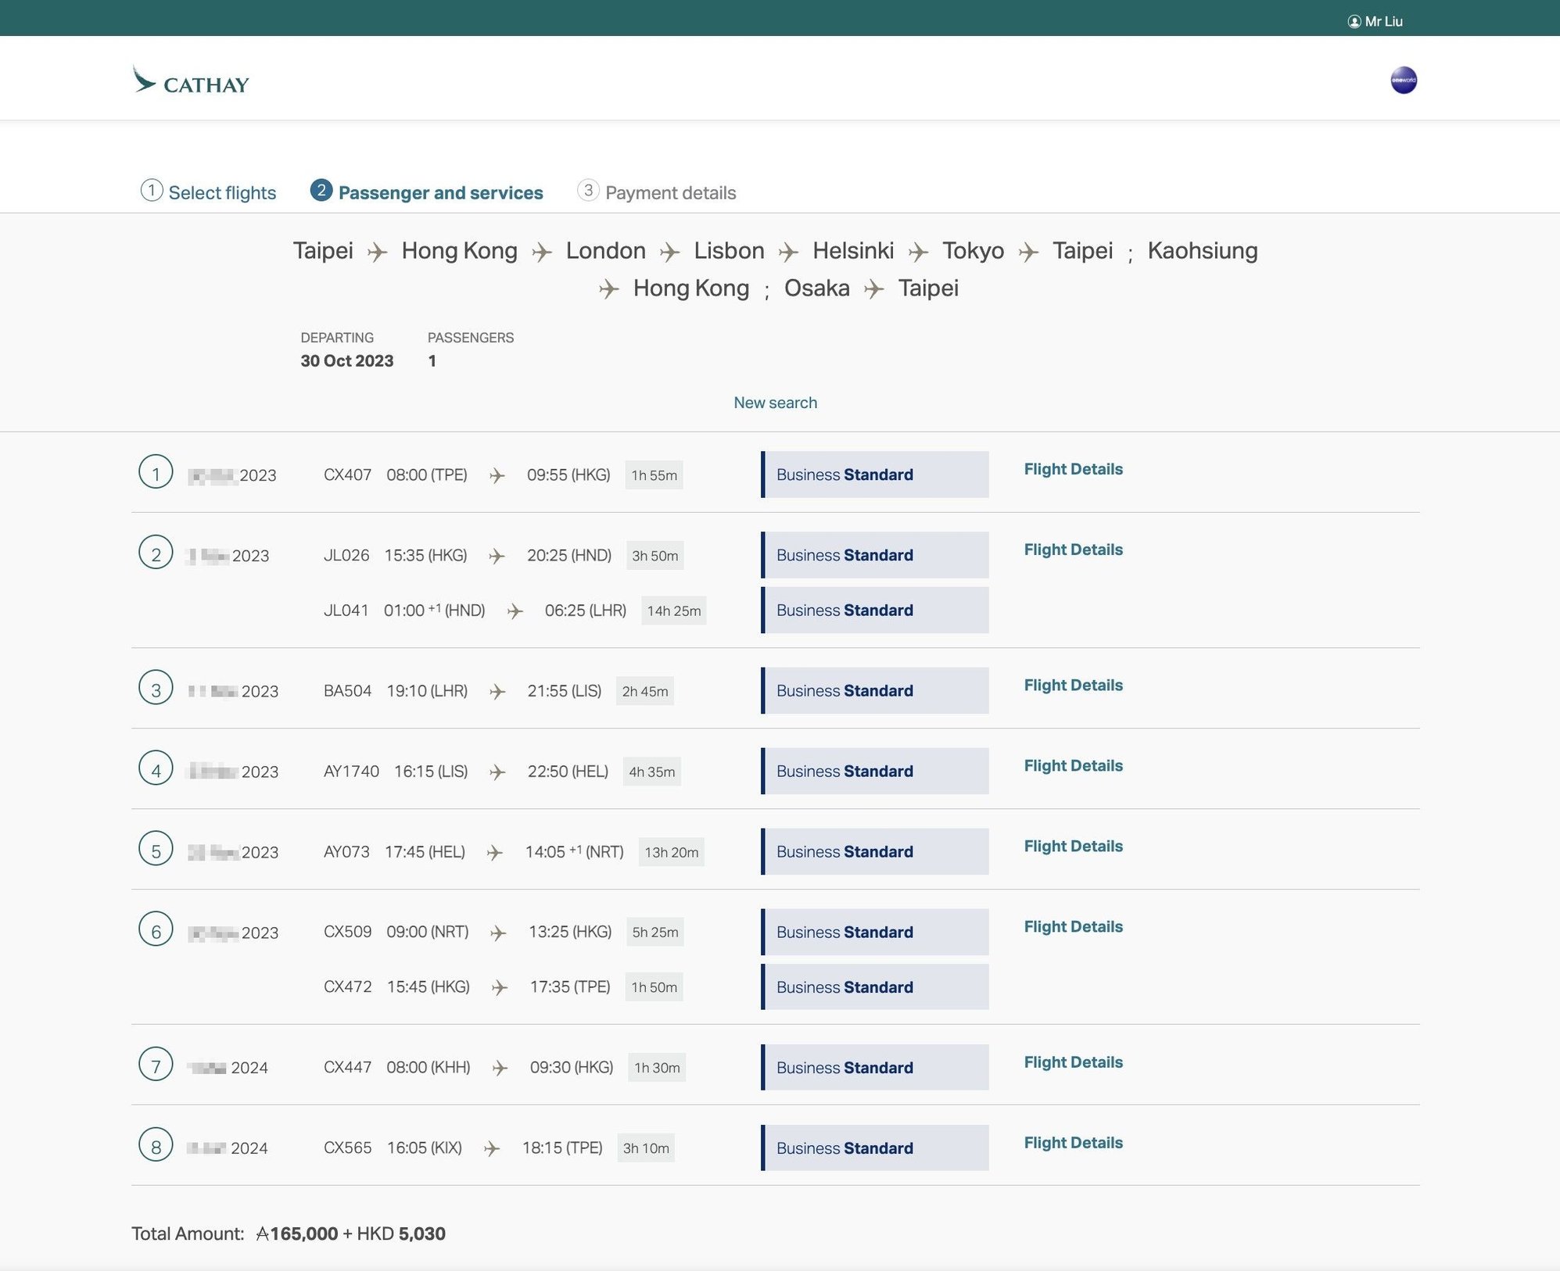The height and width of the screenshot is (1271, 1560).
Task: Switch to the Payment details step
Action: [x=658, y=192]
